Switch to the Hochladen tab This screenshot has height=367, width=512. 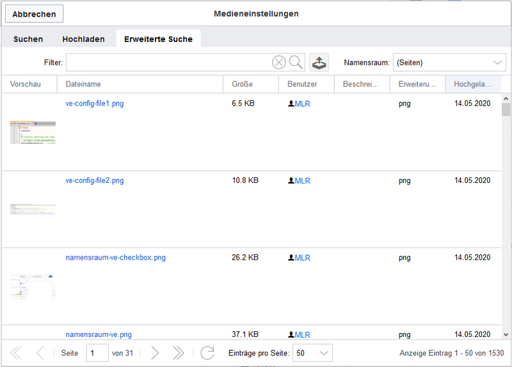pyautogui.click(x=84, y=39)
